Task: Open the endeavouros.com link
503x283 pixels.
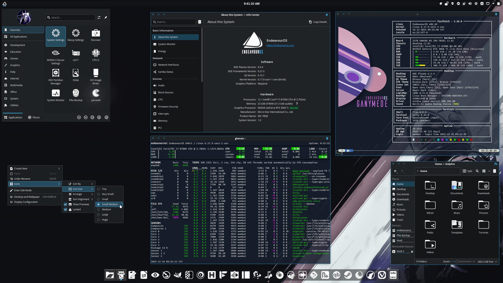Action: coord(280,45)
